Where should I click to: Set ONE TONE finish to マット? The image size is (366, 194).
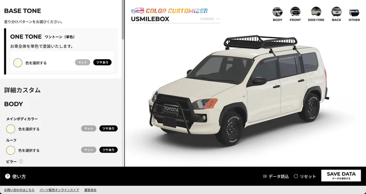pos(82,62)
